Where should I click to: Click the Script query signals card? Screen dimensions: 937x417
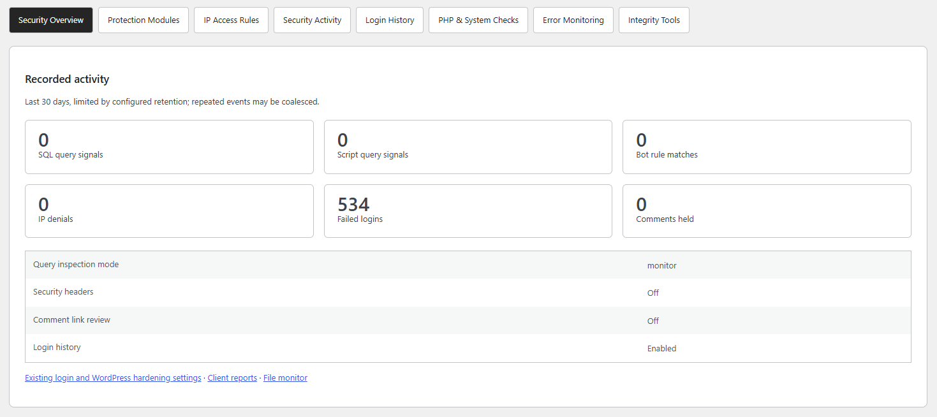[468, 147]
